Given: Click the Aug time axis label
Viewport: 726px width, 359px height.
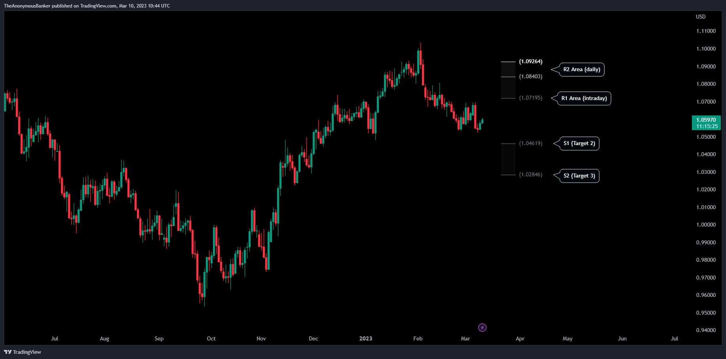Looking at the screenshot, I should [105, 338].
